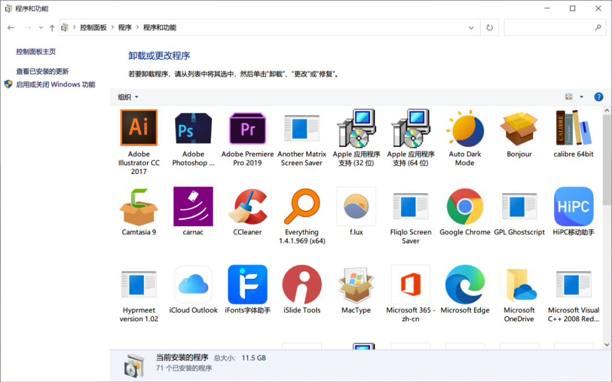This screenshot has height=382, width=612.
Task: Select GPL Ghostscript entry
Action: pyautogui.click(x=519, y=214)
